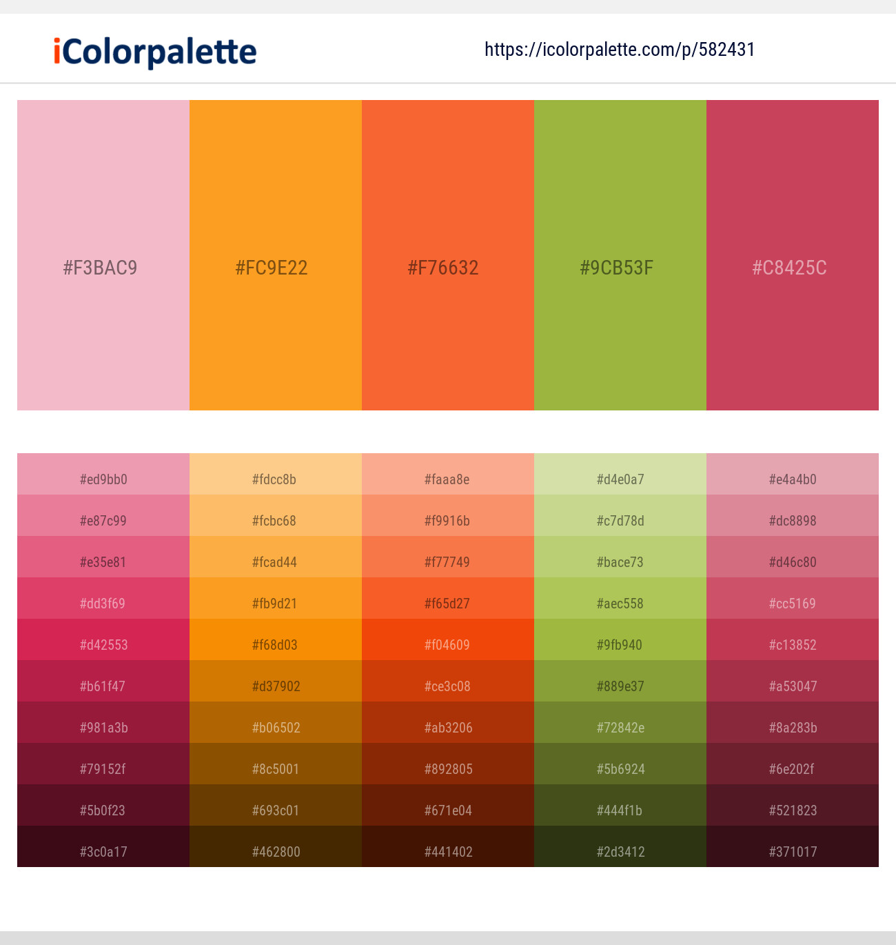896x945 pixels.
Task: Pick the #c13852 crimson shade
Action: click(x=793, y=640)
